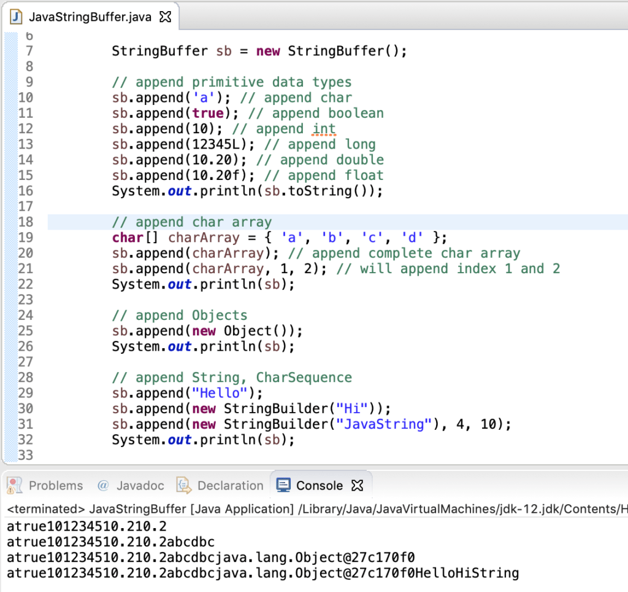Click the Console monitor icon

(283, 485)
